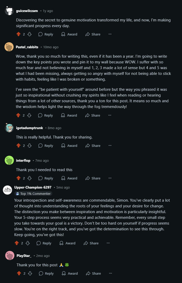Toggle upvote on PlayStar_'s comment

(19, 273)
